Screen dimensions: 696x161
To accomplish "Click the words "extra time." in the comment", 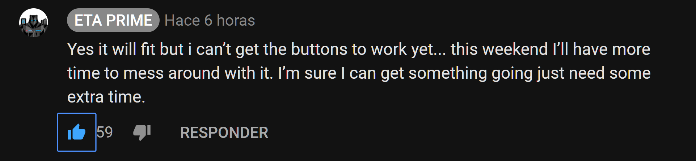I will [106, 97].
